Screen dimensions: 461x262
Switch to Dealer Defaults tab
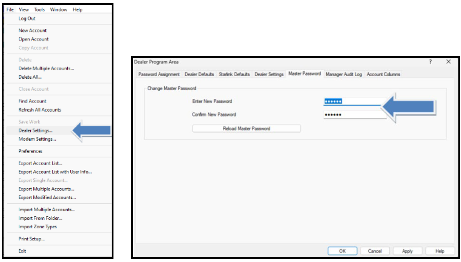tap(199, 74)
